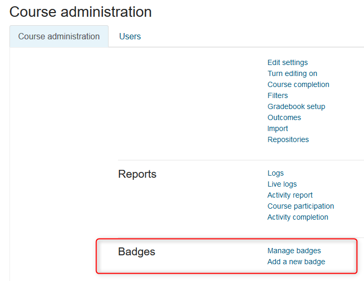364x281 pixels.
Task: Select Turn editing on
Action: 292,73
